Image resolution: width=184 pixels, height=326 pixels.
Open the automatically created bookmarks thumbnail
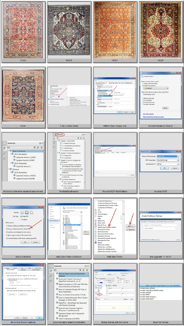click(69, 292)
